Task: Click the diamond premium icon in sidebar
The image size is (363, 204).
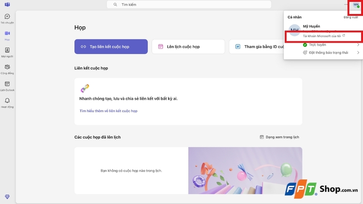Action: point(7,196)
